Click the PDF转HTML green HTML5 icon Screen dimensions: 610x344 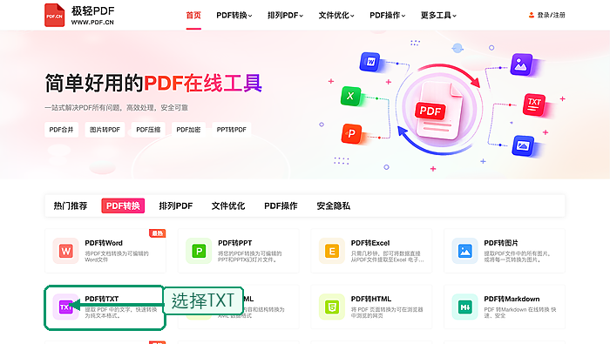pyautogui.click(x=332, y=307)
